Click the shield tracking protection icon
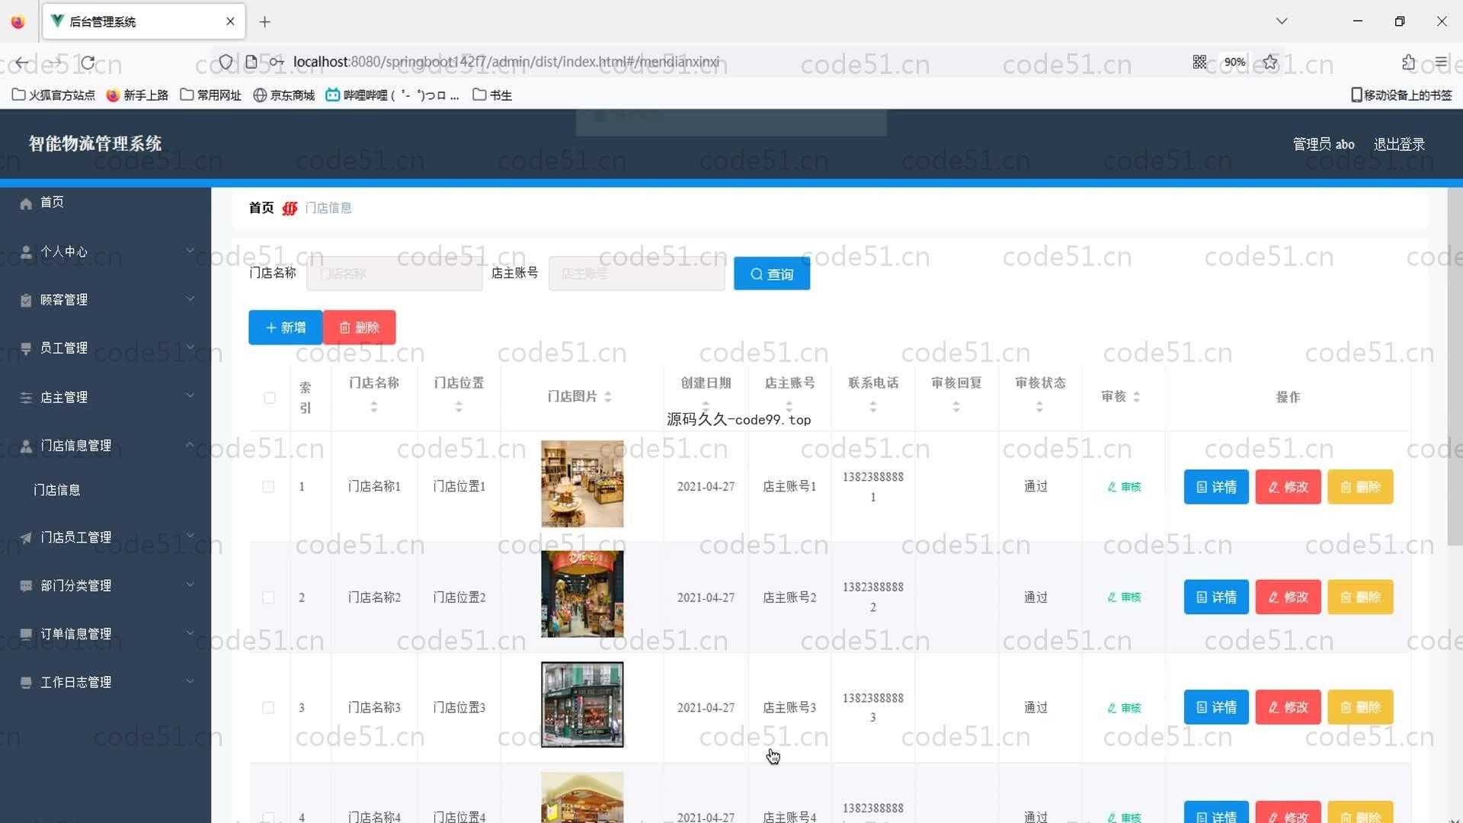The height and width of the screenshot is (823, 1463). pyautogui.click(x=226, y=62)
